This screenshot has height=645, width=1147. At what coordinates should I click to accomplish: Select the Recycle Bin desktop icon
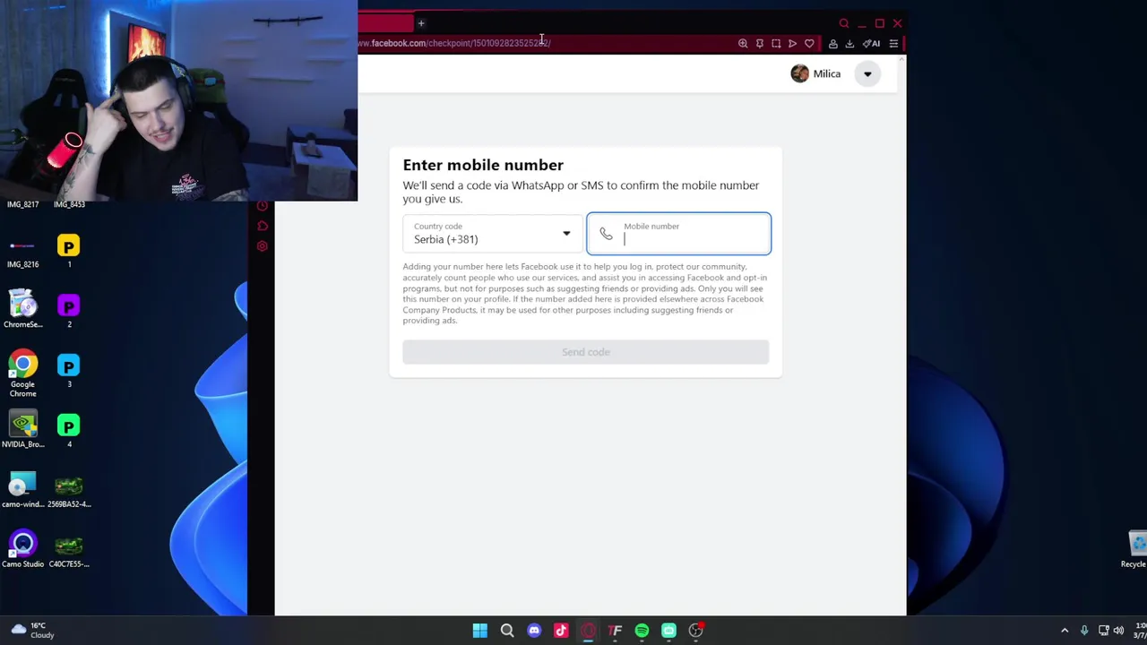point(1136,550)
